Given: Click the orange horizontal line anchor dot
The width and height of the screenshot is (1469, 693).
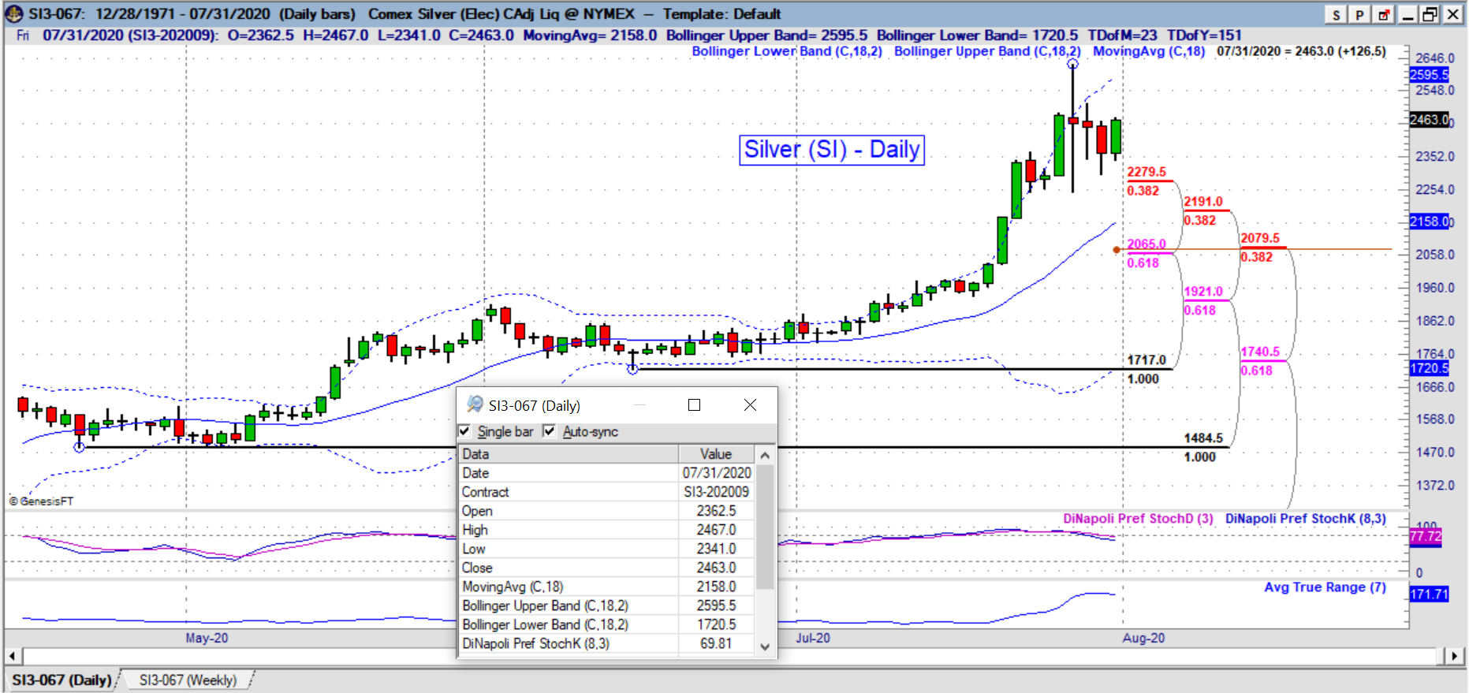Looking at the screenshot, I should tap(1117, 250).
